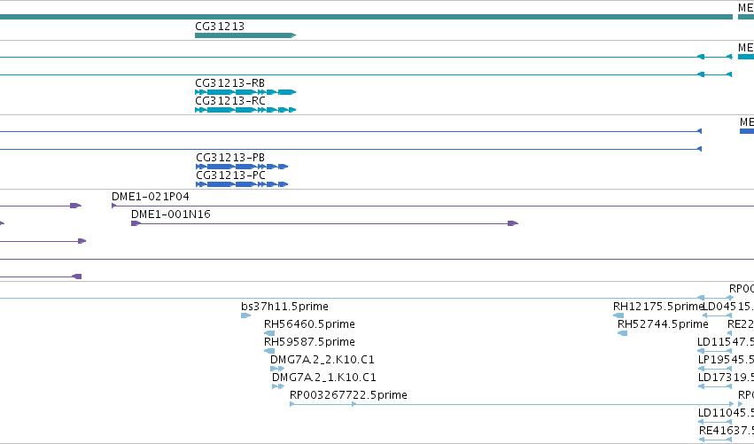This screenshot has height=444, width=754.
Task: Select the bs37h11.5prime EST feature
Action: pyautogui.click(x=245, y=315)
